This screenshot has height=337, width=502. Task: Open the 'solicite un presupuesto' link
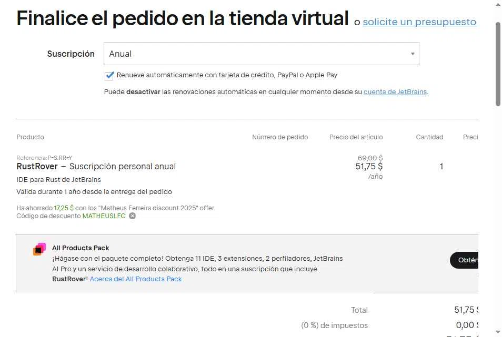coord(419,22)
